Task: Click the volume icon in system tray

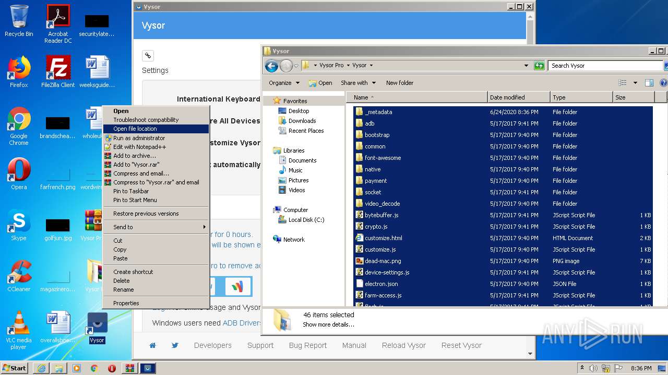Action: (593, 368)
